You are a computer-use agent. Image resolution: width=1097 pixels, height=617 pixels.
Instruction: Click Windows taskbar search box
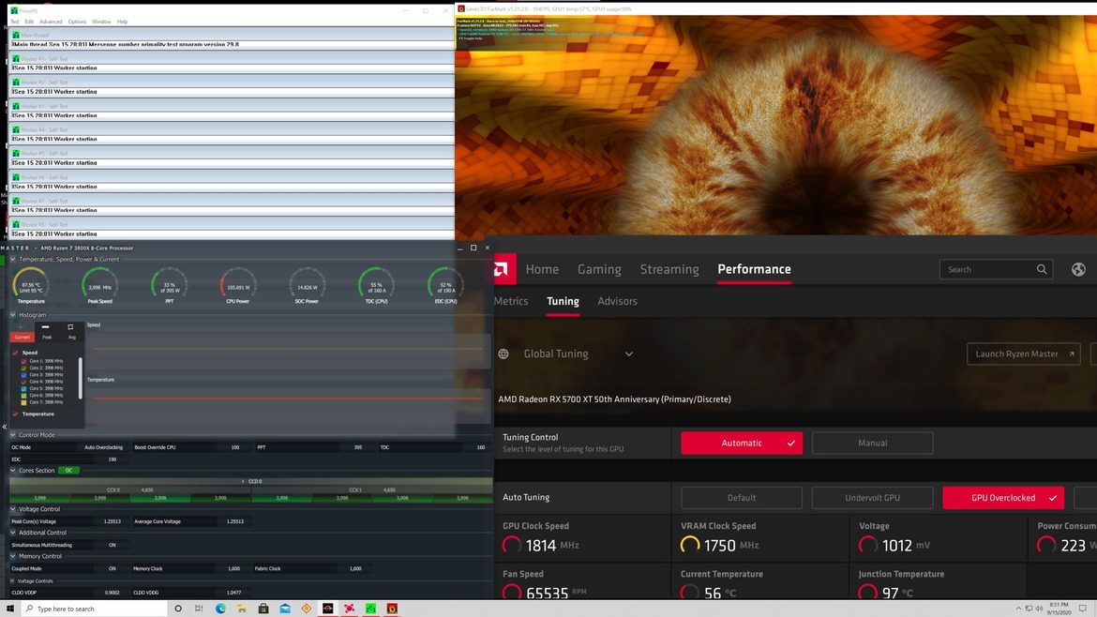[x=95, y=609]
